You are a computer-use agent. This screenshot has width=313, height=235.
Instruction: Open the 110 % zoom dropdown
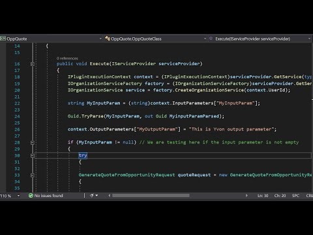(18, 196)
